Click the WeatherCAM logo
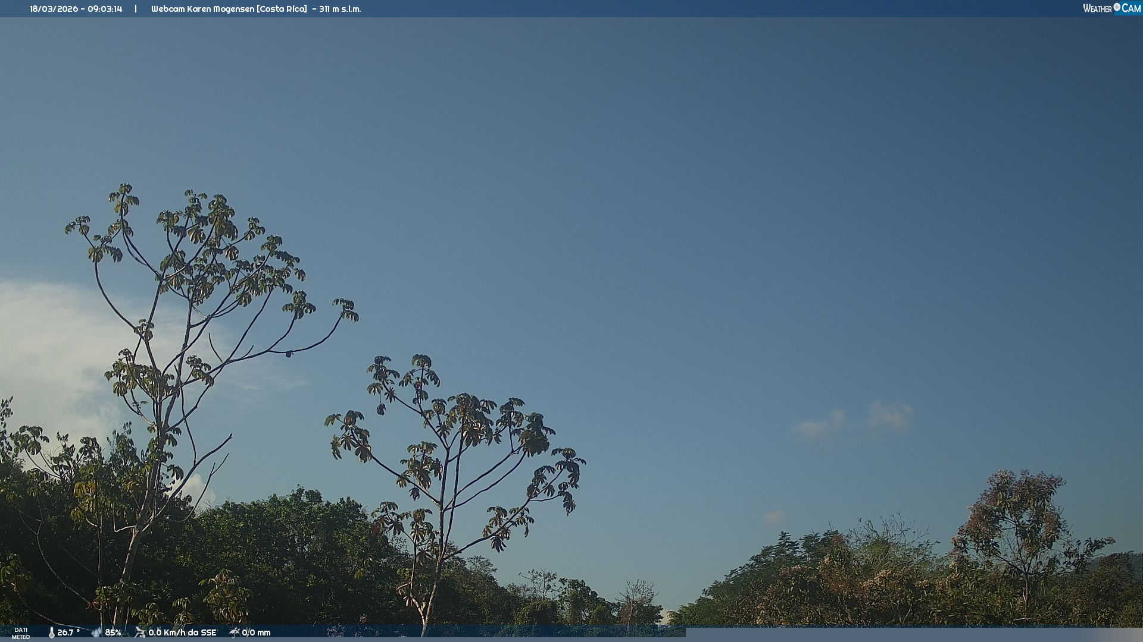1143x642 pixels. 1111,8
